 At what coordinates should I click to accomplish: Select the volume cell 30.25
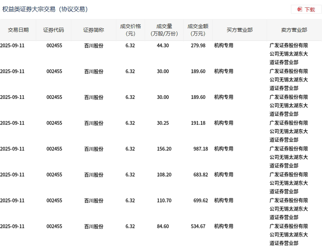(x=163, y=123)
